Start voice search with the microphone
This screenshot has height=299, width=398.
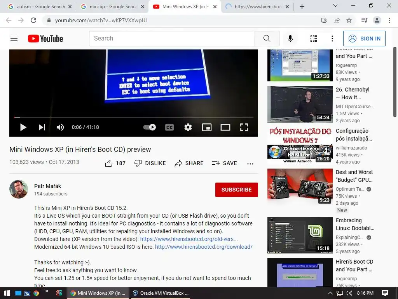click(290, 39)
